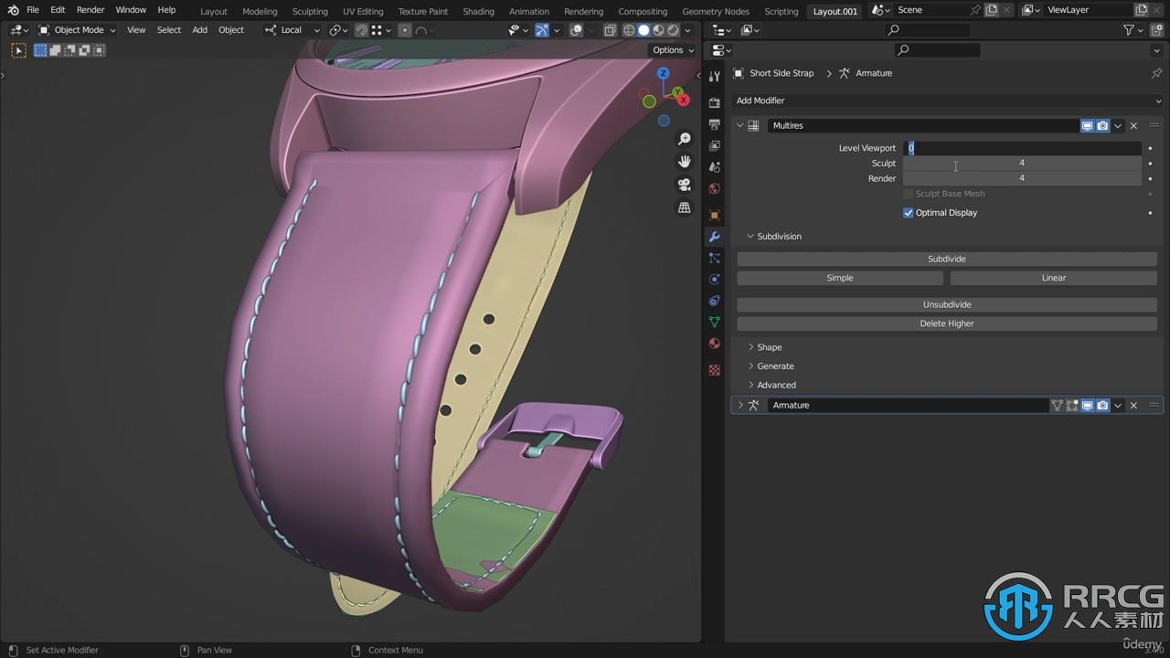Screen dimensions: 1170x658
Task: Collapse the Multires modifier panel
Action: tap(740, 126)
